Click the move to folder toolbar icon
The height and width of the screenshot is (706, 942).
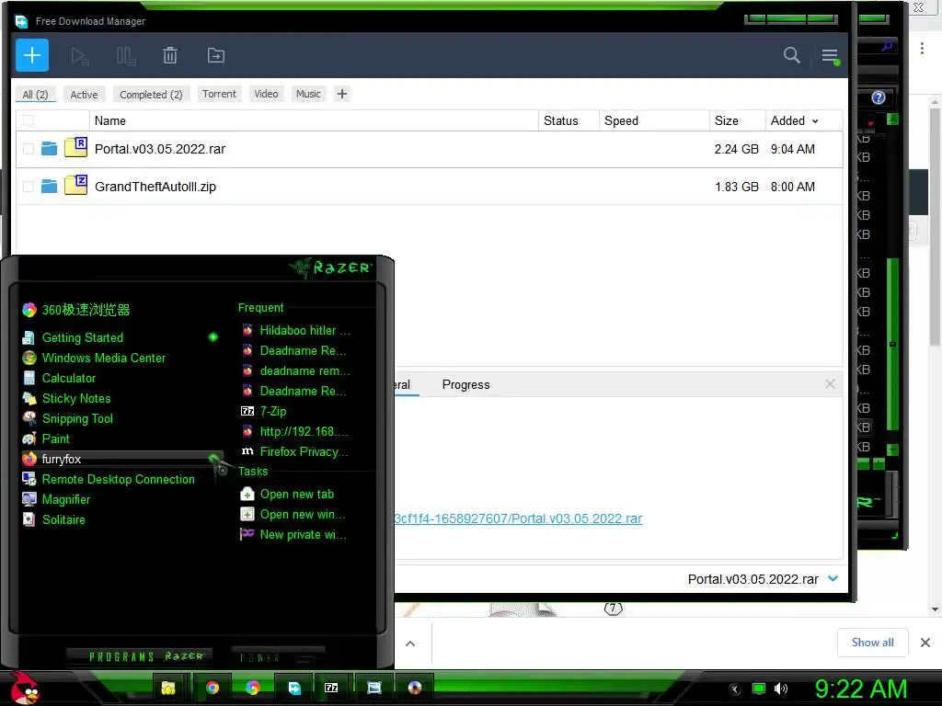click(x=215, y=55)
